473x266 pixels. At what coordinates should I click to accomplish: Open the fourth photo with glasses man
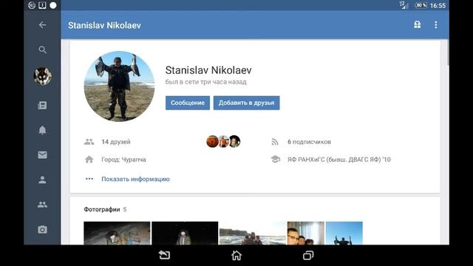[x=306, y=233]
